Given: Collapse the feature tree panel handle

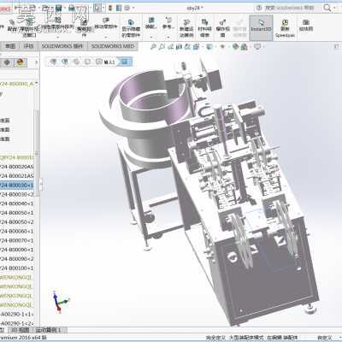Looking at the screenshot, I should pos(40,185).
